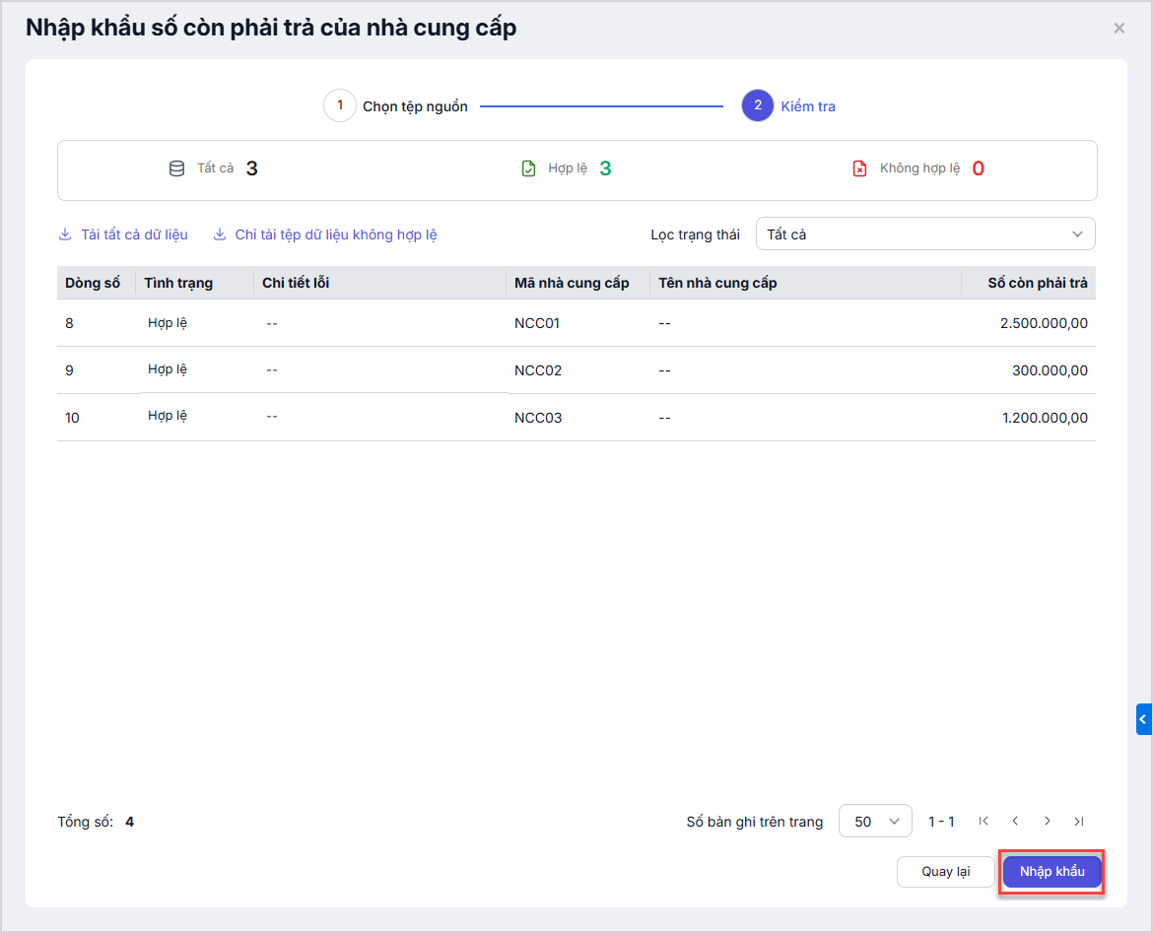Expand the blue side panel arrow
This screenshot has width=1153, height=933.
point(1143,719)
